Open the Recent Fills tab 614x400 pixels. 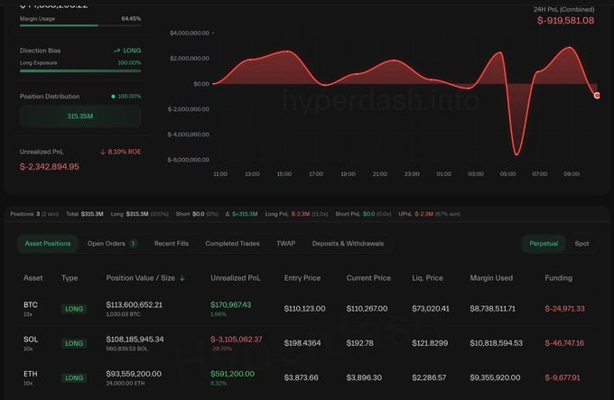click(171, 244)
